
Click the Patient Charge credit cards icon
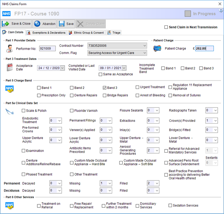pos(157,48)
